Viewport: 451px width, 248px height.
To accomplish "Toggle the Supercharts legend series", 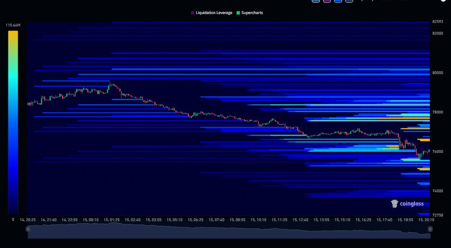I will pos(250,13).
